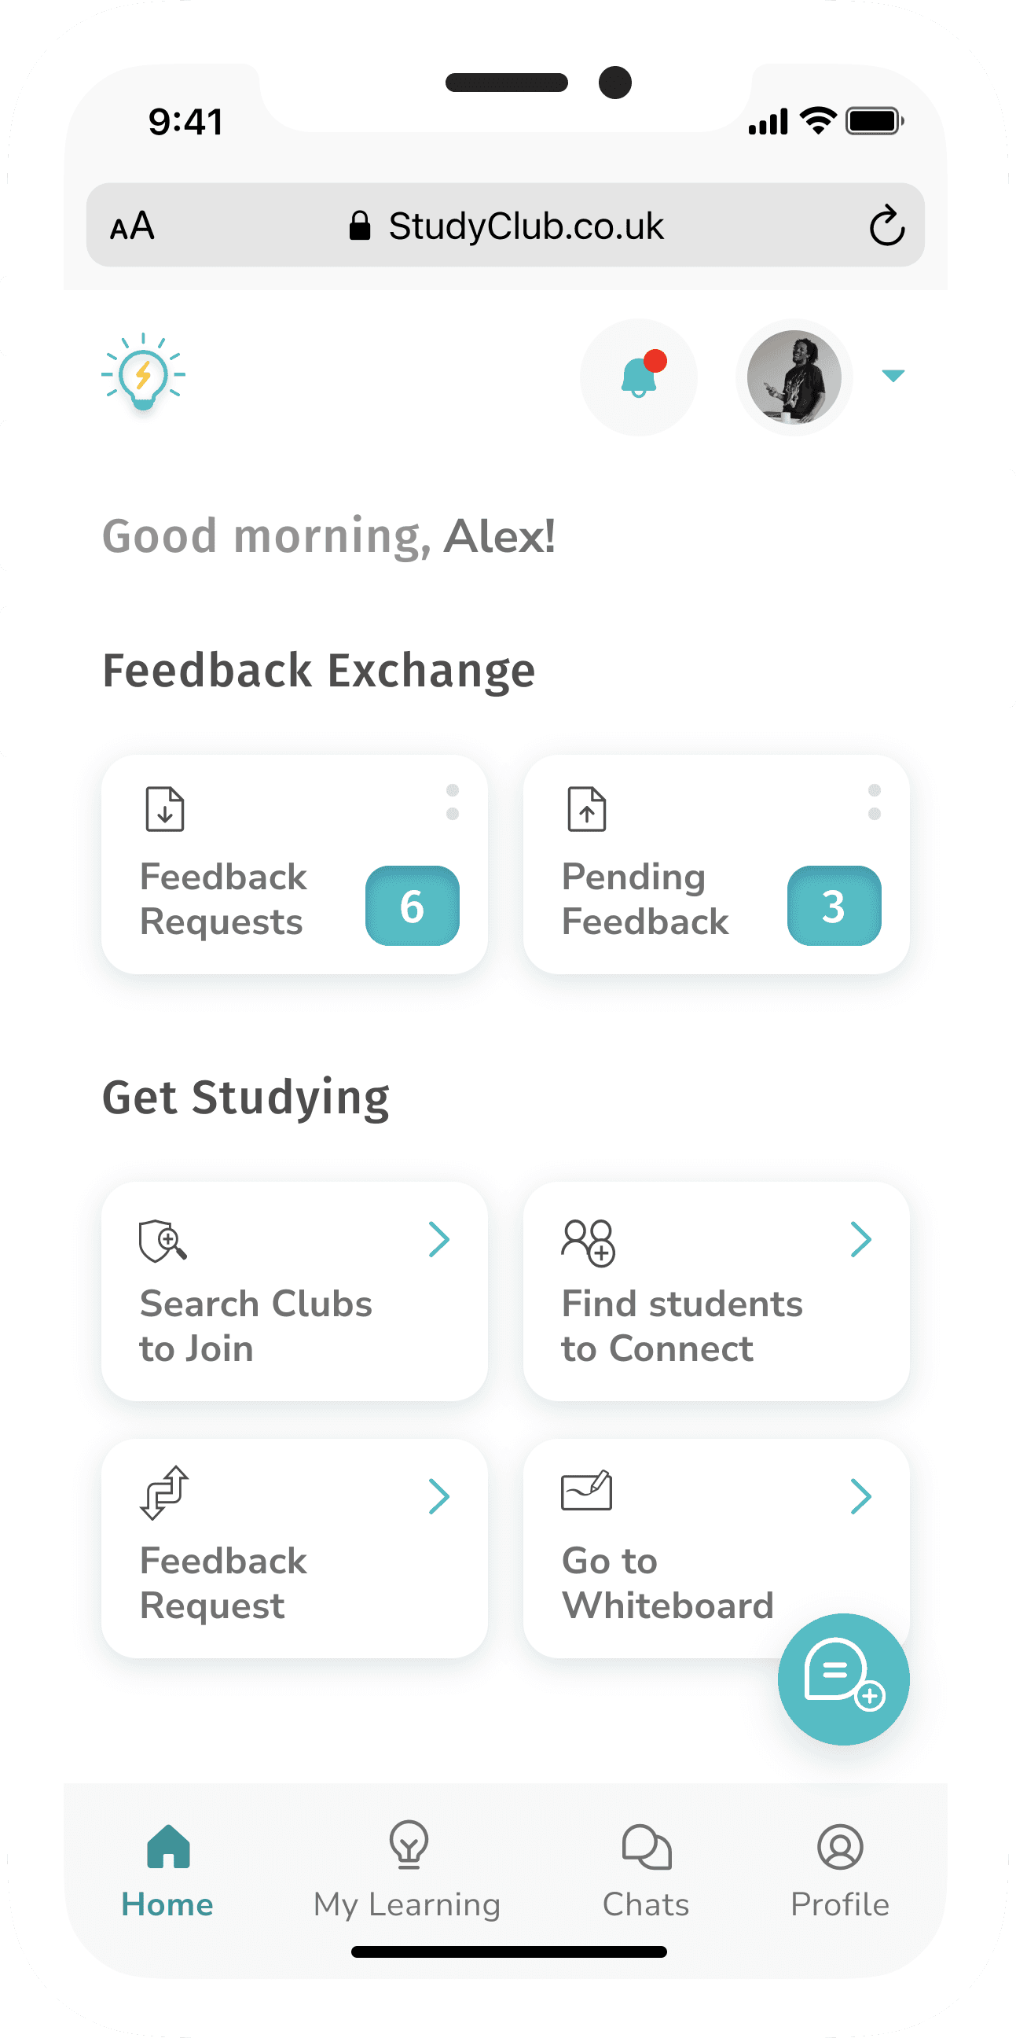This screenshot has height=2038, width=1016.
Task: Click the whiteboard pencil icon
Action: [x=587, y=1491]
